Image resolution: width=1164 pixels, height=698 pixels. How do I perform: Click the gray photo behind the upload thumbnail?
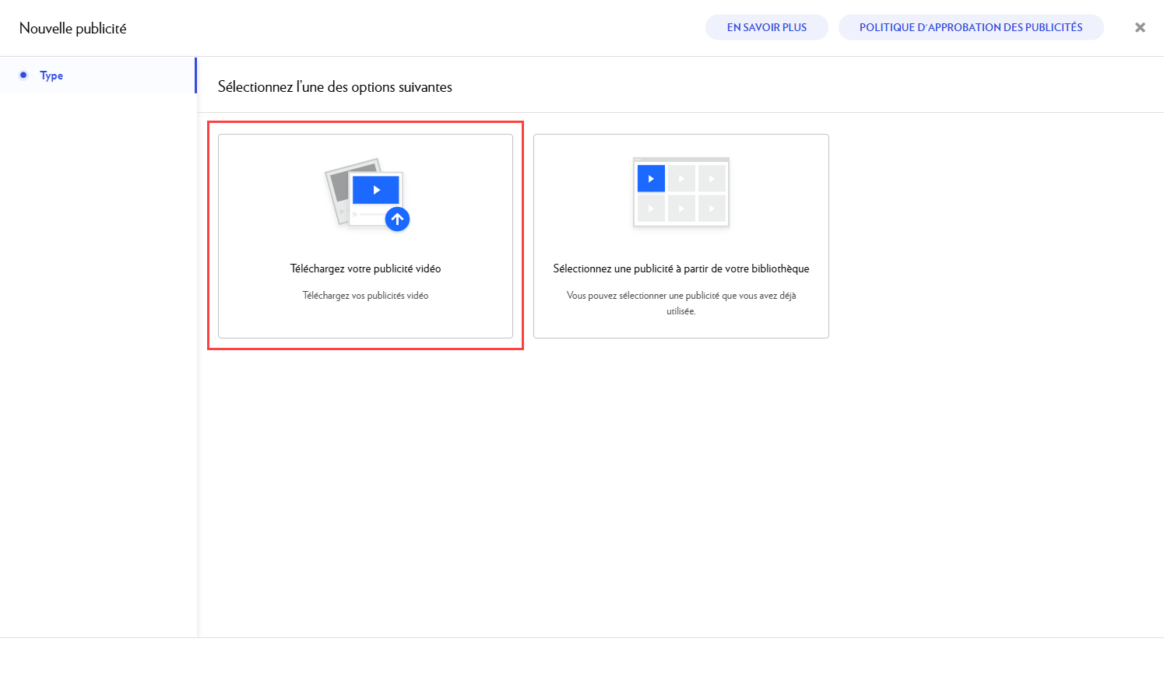coord(338,187)
